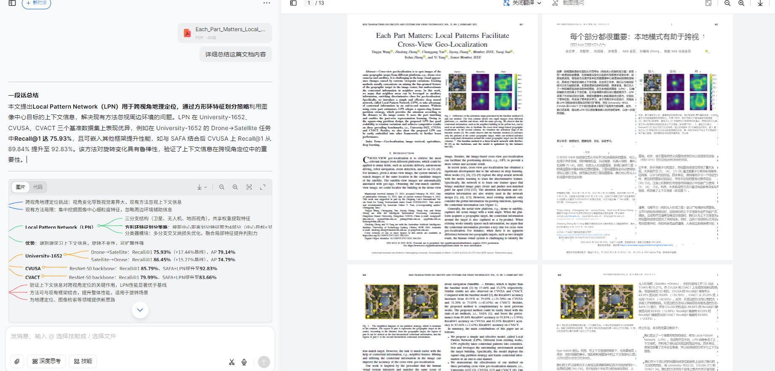Image resolution: width=775 pixels, height=371 pixels.
Task: Click the translated page heatmap figure
Action: click(677, 91)
